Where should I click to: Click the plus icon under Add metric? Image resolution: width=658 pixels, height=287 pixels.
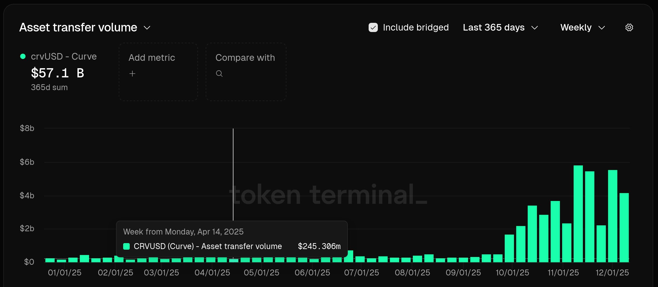(132, 74)
